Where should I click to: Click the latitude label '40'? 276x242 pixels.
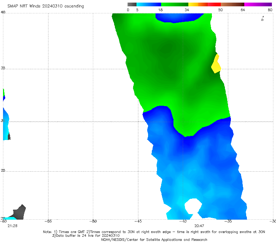coord(3,12)
